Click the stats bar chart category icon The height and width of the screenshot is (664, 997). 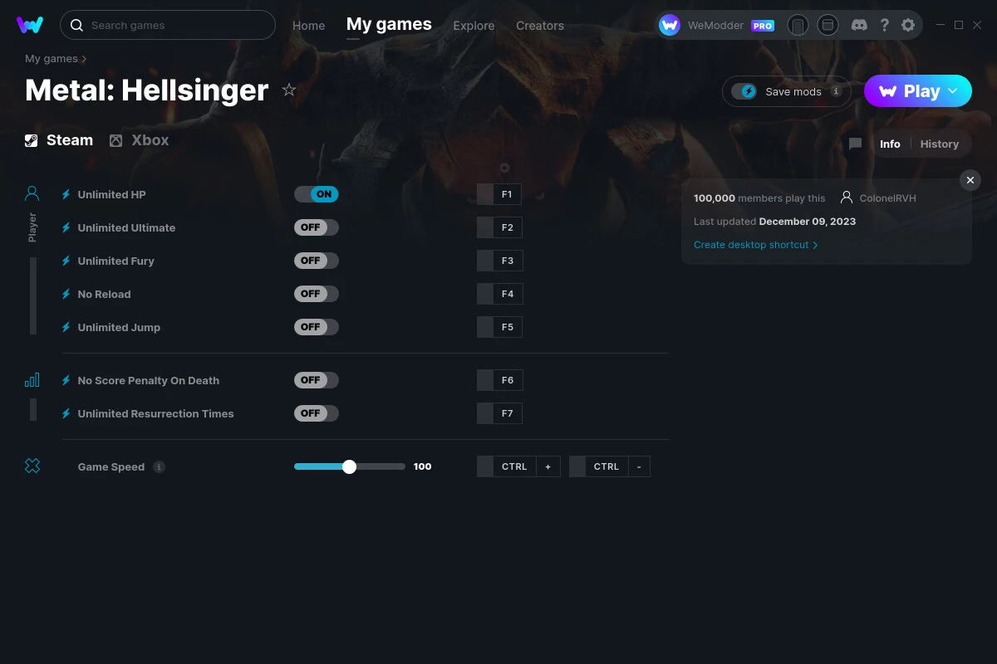point(32,380)
